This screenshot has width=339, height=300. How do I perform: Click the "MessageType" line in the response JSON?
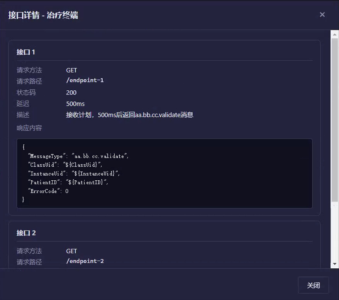pos(78,156)
